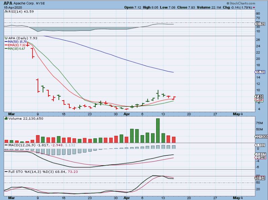Click the 15.70 moving average axis tag

[x=260, y=72]
